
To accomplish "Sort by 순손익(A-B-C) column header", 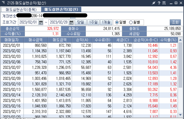I will point(146,40).
